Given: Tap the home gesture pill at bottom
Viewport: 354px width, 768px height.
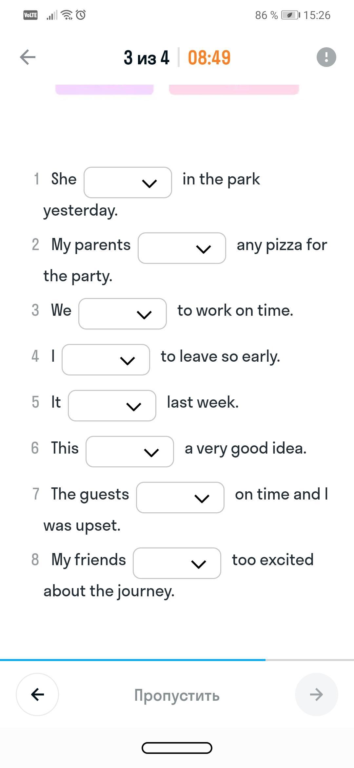Looking at the screenshot, I should [177, 748].
